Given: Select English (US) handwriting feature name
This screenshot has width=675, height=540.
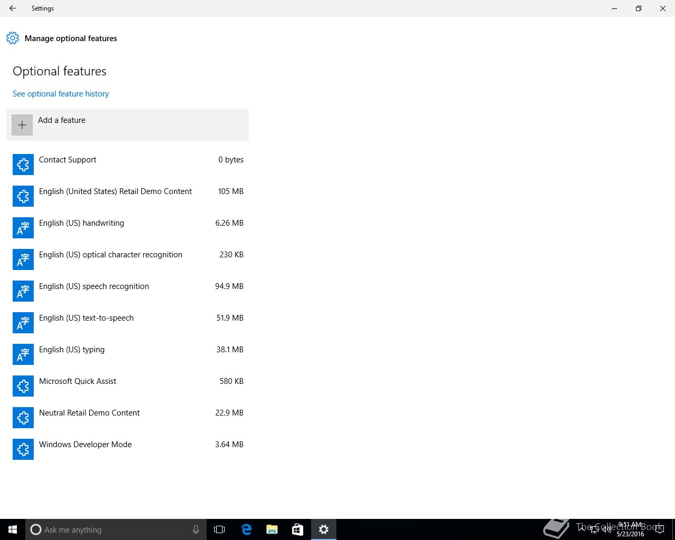Looking at the screenshot, I should (82, 223).
